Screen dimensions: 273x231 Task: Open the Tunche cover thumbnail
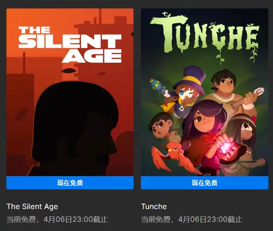click(x=204, y=92)
